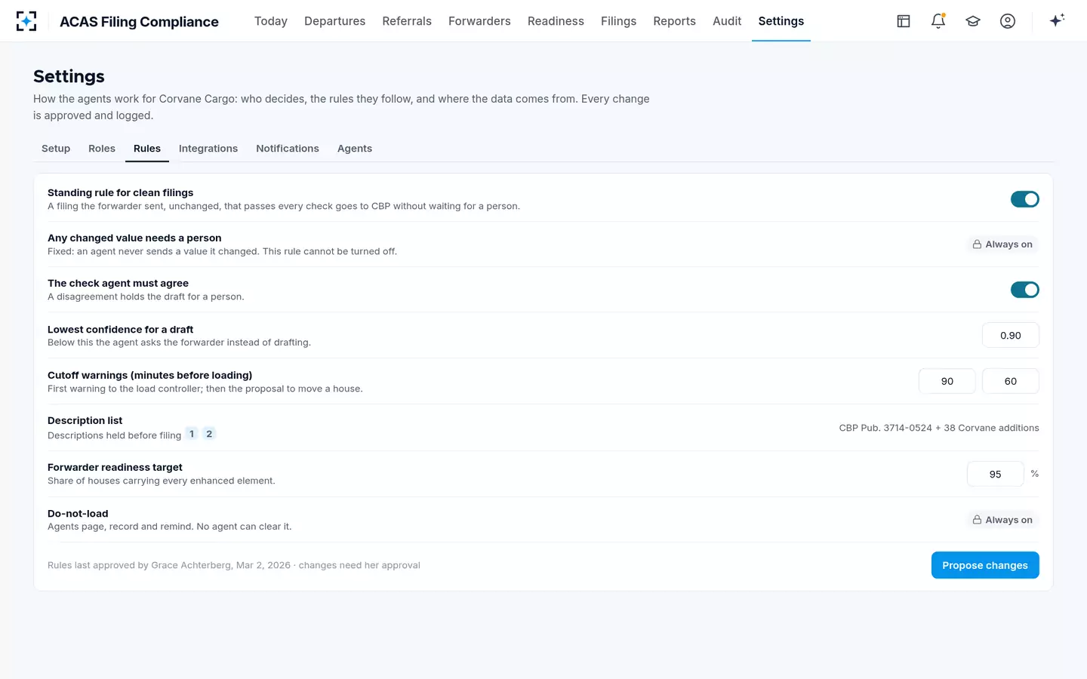Screen dimensions: 1087x679
Task: Select the Settings nav item
Action: pyautogui.click(x=781, y=21)
